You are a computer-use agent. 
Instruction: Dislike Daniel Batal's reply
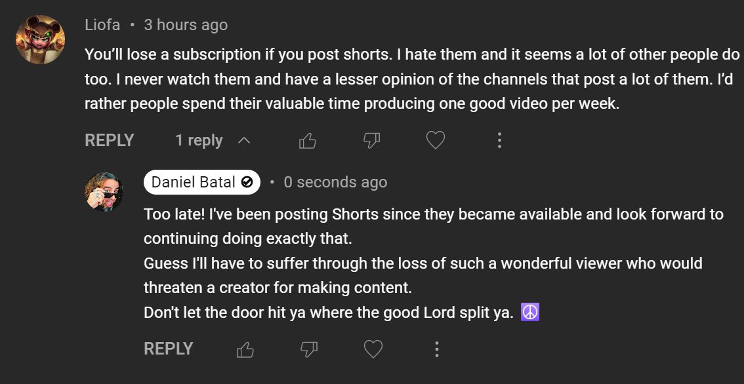coord(309,350)
